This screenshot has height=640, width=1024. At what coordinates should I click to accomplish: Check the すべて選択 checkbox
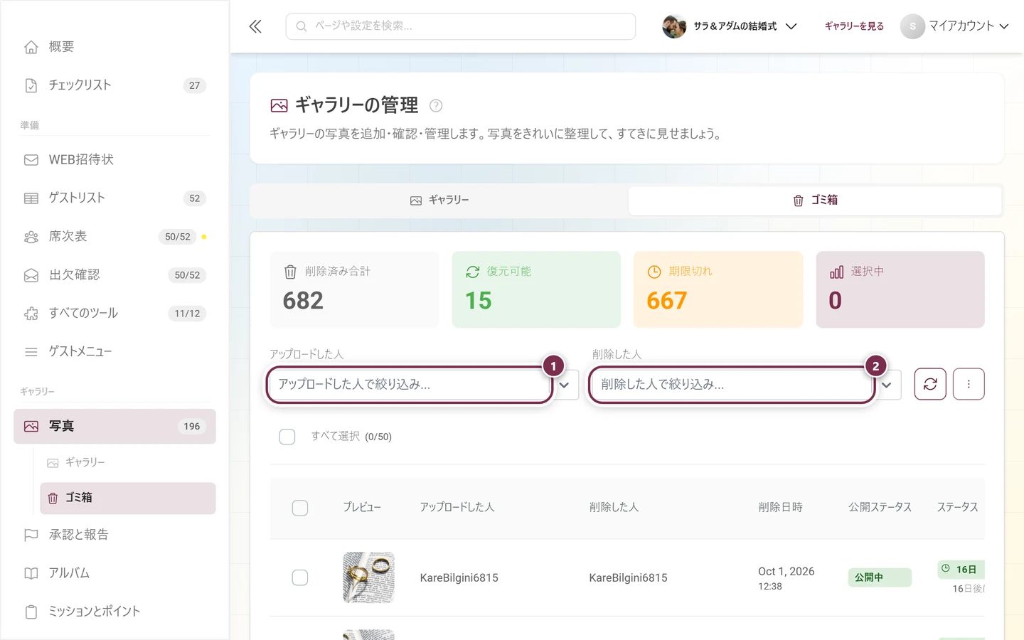coord(287,437)
